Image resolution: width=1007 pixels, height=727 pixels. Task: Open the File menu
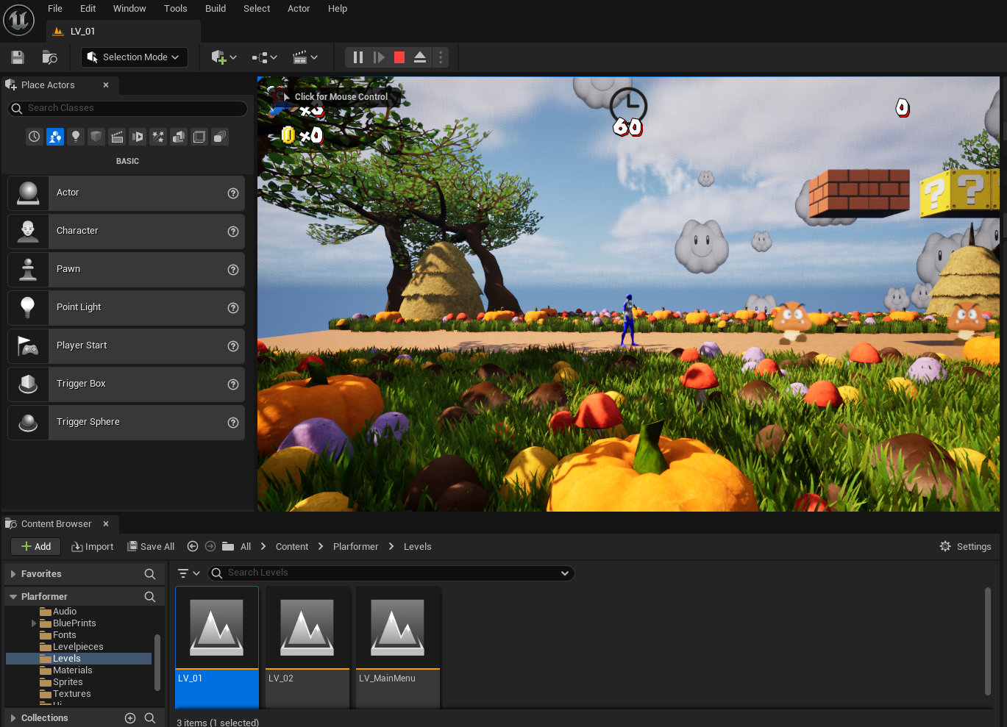tap(55, 9)
